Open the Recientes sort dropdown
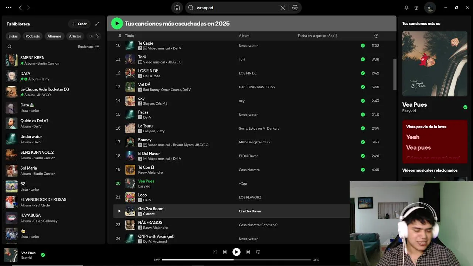Image resolution: width=473 pixels, height=266 pixels. [x=89, y=47]
